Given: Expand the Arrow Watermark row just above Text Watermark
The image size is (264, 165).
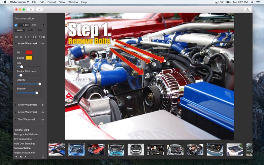Looking at the screenshot, I should point(16,112).
